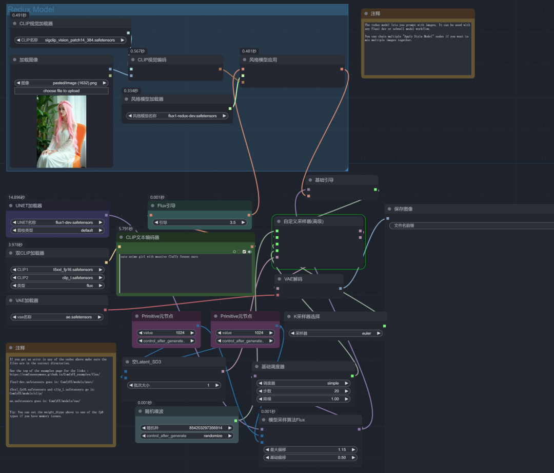
Task: Click the yellow output port of 双CLIP加载器
Action: pos(106,262)
